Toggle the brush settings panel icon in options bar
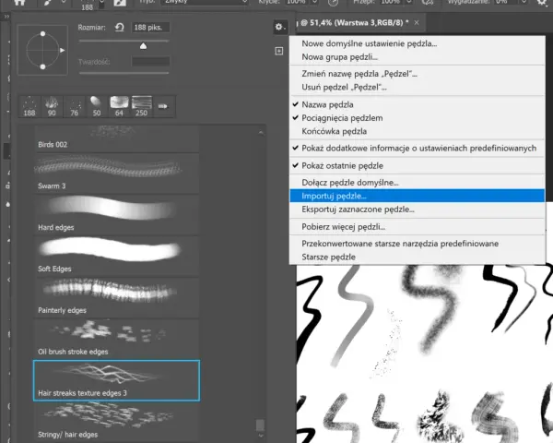This screenshot has height=443, width=553. tap(120, 3)
